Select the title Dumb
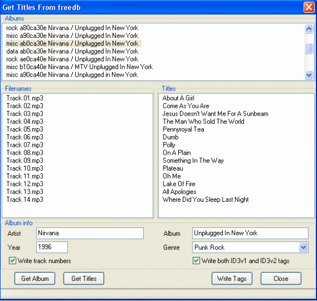This screenshot has height=301, width=317. coord(170,137)
